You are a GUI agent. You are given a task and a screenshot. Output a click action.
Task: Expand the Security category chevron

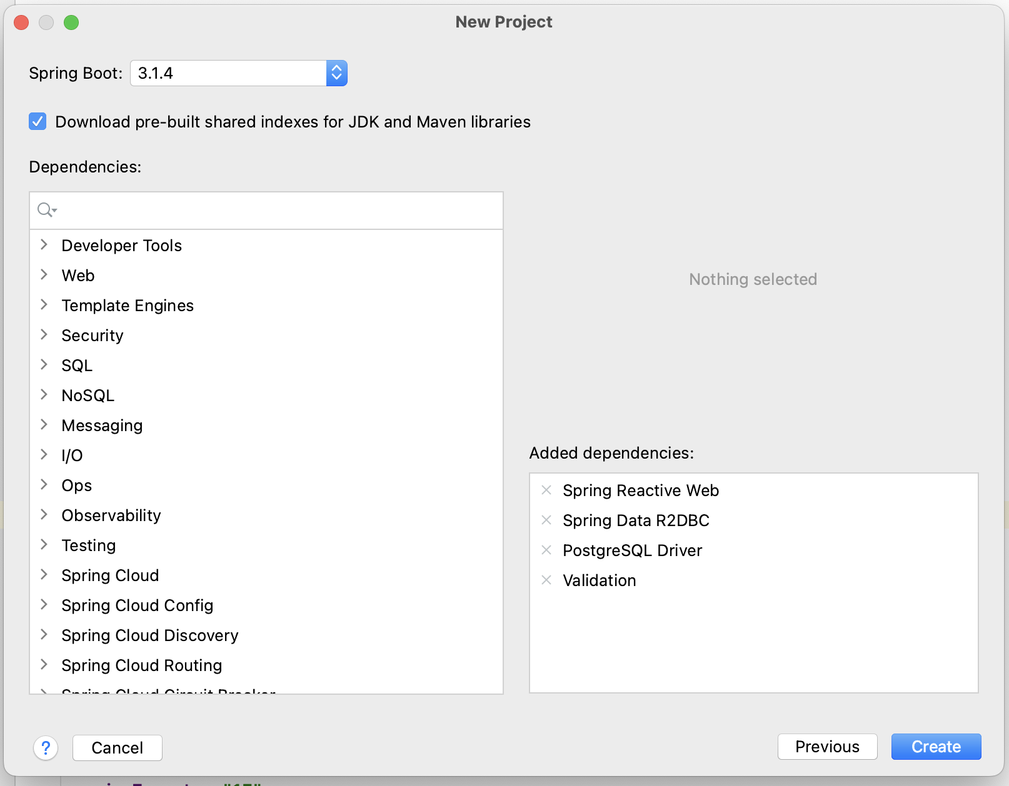pyautogui.click(x=44, y=335)
